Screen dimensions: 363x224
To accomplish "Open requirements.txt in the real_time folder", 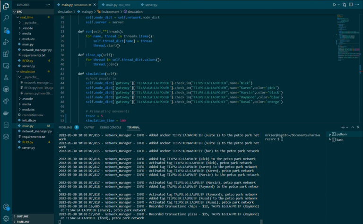I will [x=34, y=55].
